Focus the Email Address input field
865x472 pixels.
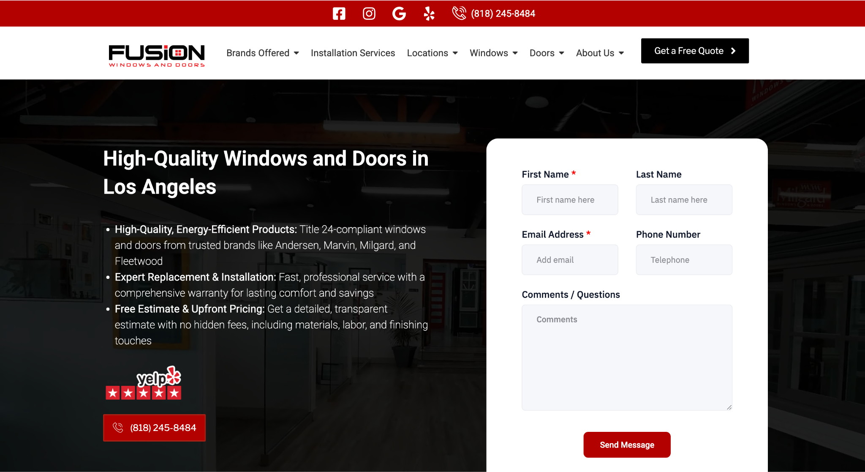[x=570, y=259]
